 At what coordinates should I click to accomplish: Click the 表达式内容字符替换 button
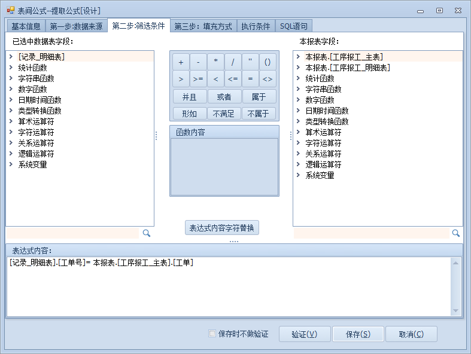tap(221, 228)
